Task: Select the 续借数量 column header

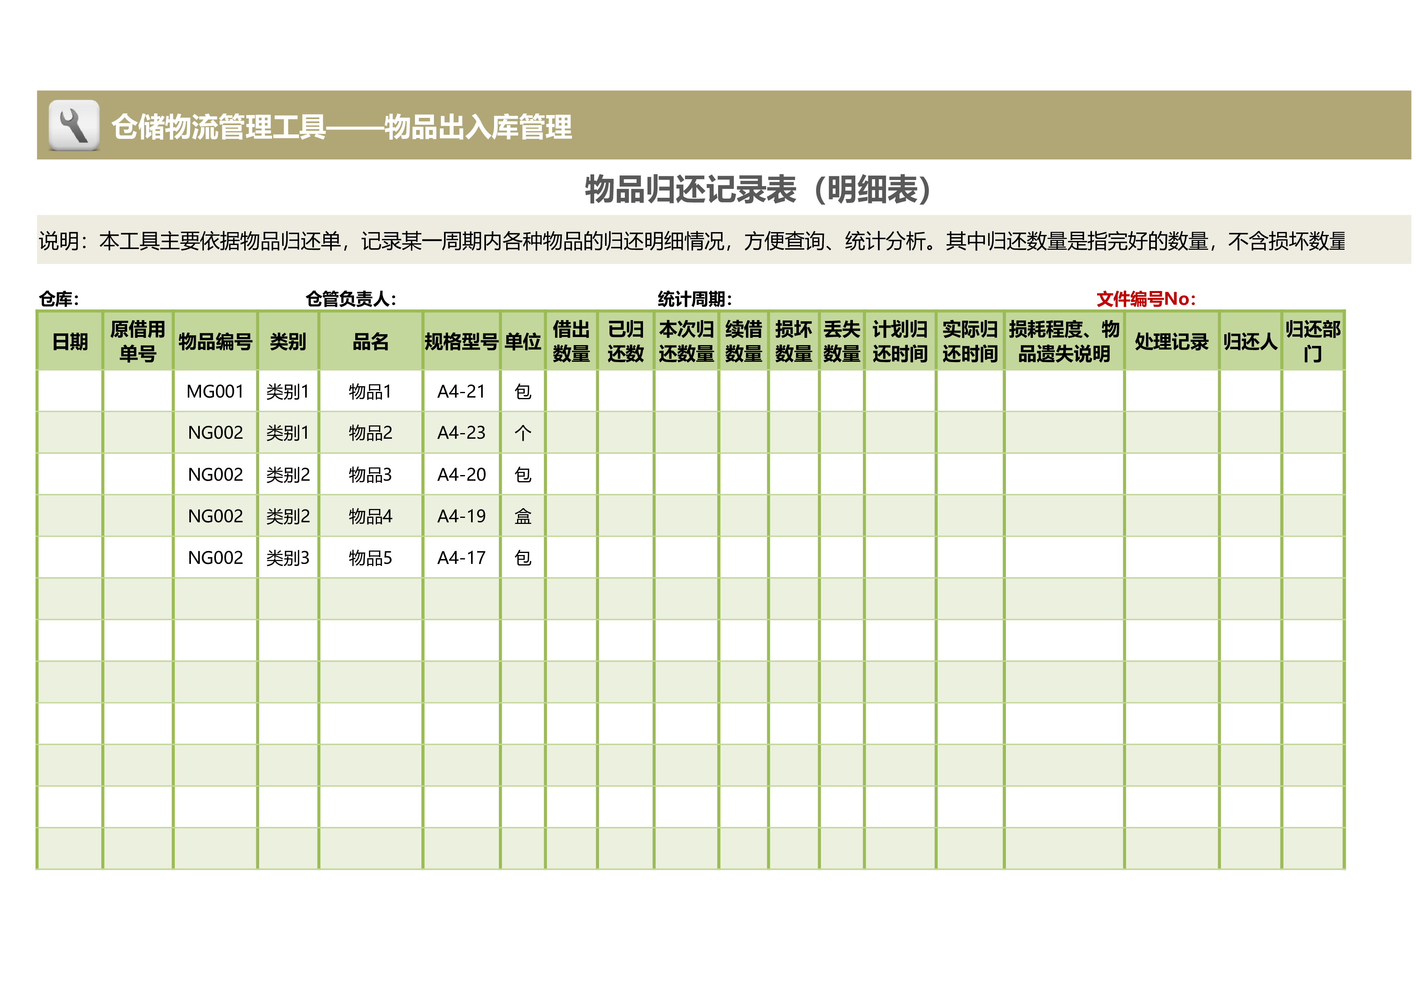Action: 744,341
